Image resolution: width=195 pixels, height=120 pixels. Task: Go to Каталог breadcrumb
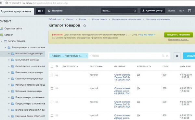click(x=83, y=19)
